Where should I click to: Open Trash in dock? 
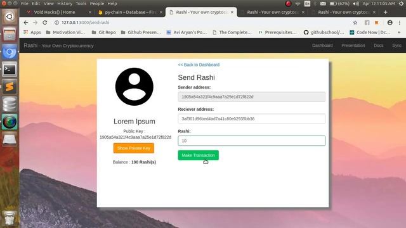pos(10,218)
